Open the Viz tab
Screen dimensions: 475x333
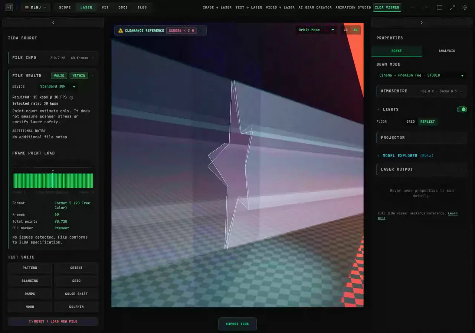(x=105, y=7)
